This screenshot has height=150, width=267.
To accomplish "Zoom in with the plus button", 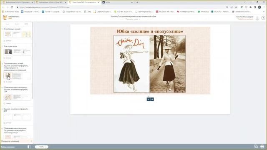I will click(x=47, y=147).
